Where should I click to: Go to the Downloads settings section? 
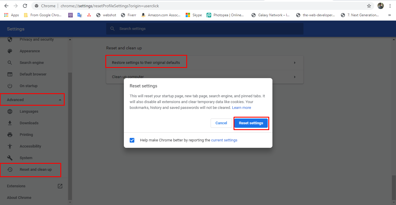(x=29, y=123)
